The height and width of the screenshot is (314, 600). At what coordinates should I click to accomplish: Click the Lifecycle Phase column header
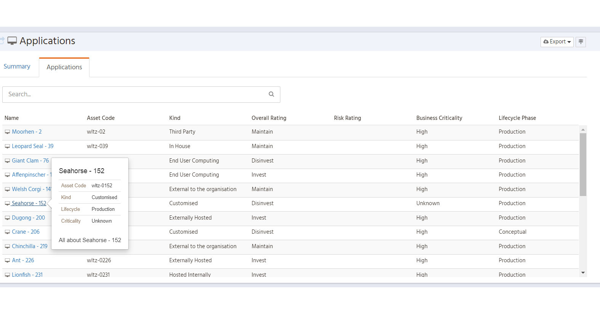tap(517, 118)
